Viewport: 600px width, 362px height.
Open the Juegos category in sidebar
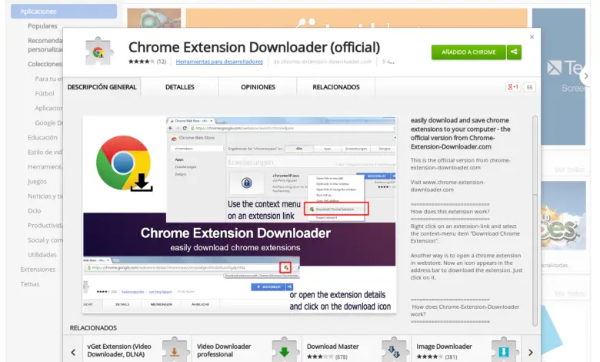(37, 181)
